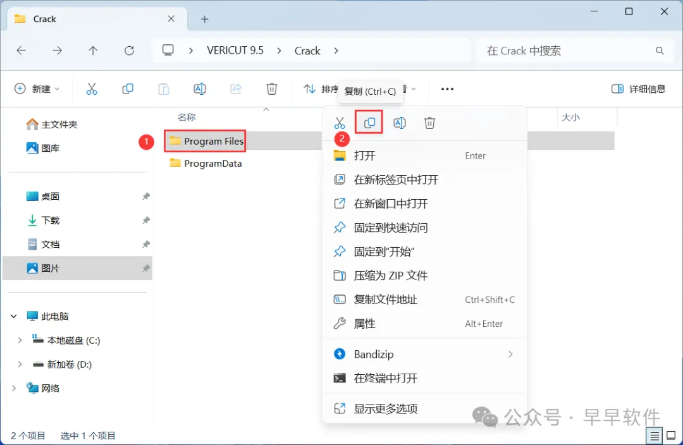
Task: Choose 复制文件地址
Action: click(425, 300)
